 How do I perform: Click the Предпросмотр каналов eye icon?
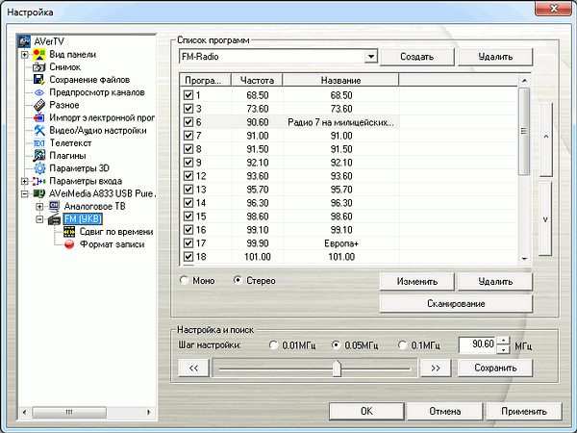click(39, 92)
